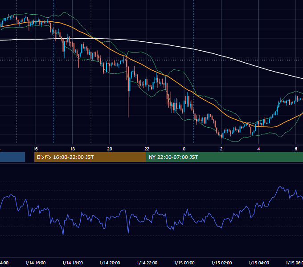
Task: Click the hour label 16 on the time axis
Action: tap(35, 149)
